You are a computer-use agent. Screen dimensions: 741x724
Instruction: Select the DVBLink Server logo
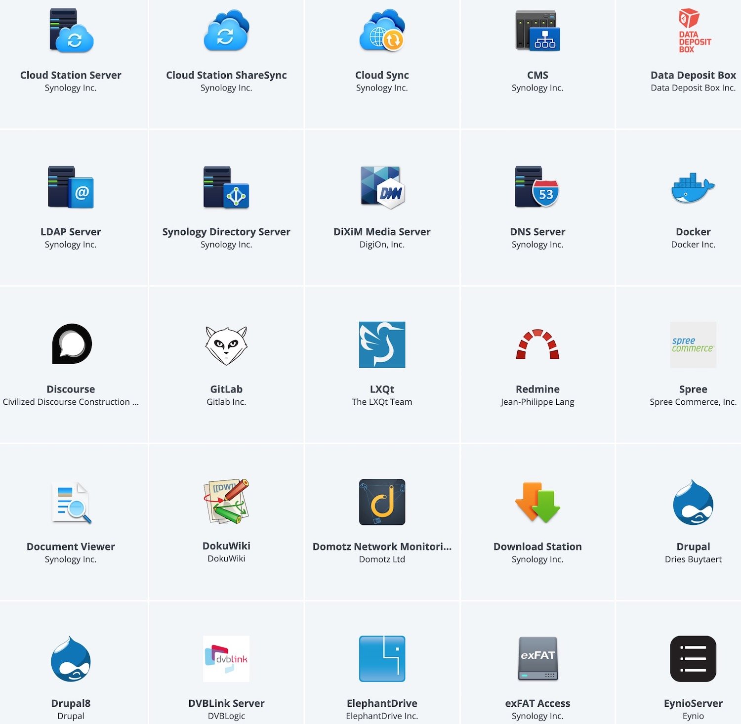[x=226, y=659]
